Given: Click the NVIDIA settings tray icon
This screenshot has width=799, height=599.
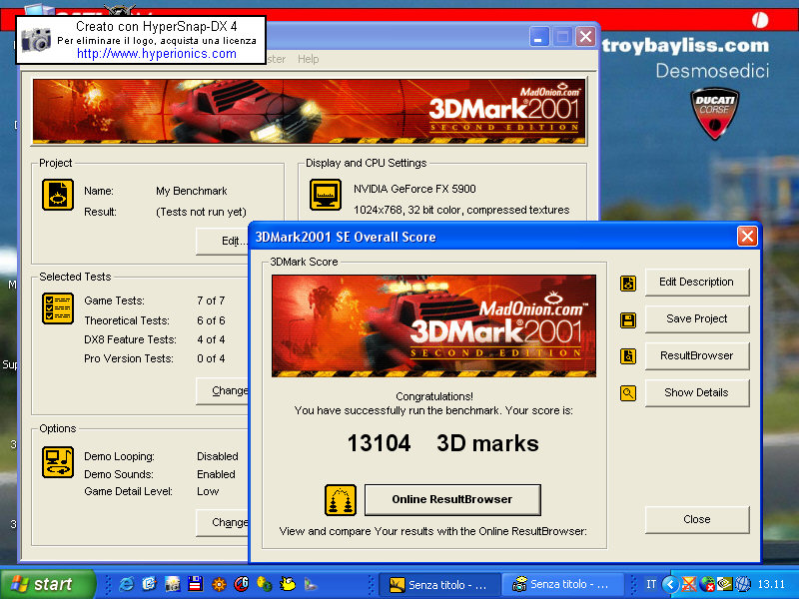Looking at the screenshot, I should pyautogui.click(x=725, y=584).
